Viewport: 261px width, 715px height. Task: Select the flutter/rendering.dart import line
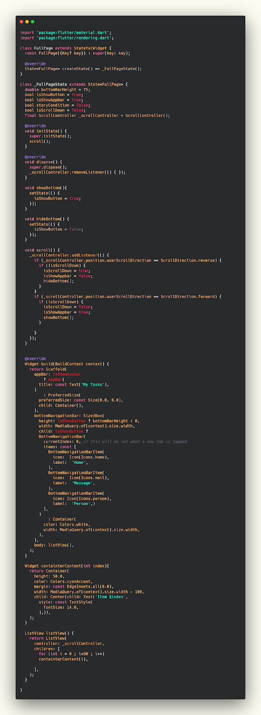[67, 38]
